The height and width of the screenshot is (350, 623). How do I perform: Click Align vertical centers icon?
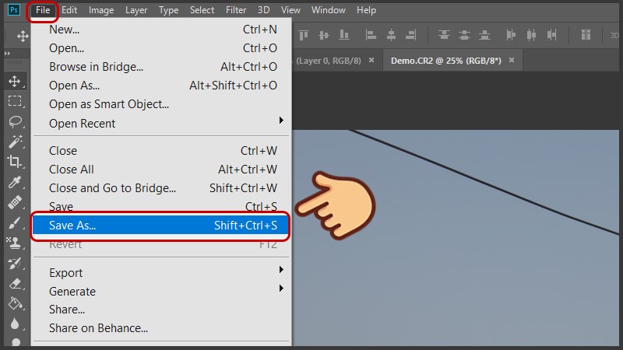pyautogui.click(x=324, y=35)
